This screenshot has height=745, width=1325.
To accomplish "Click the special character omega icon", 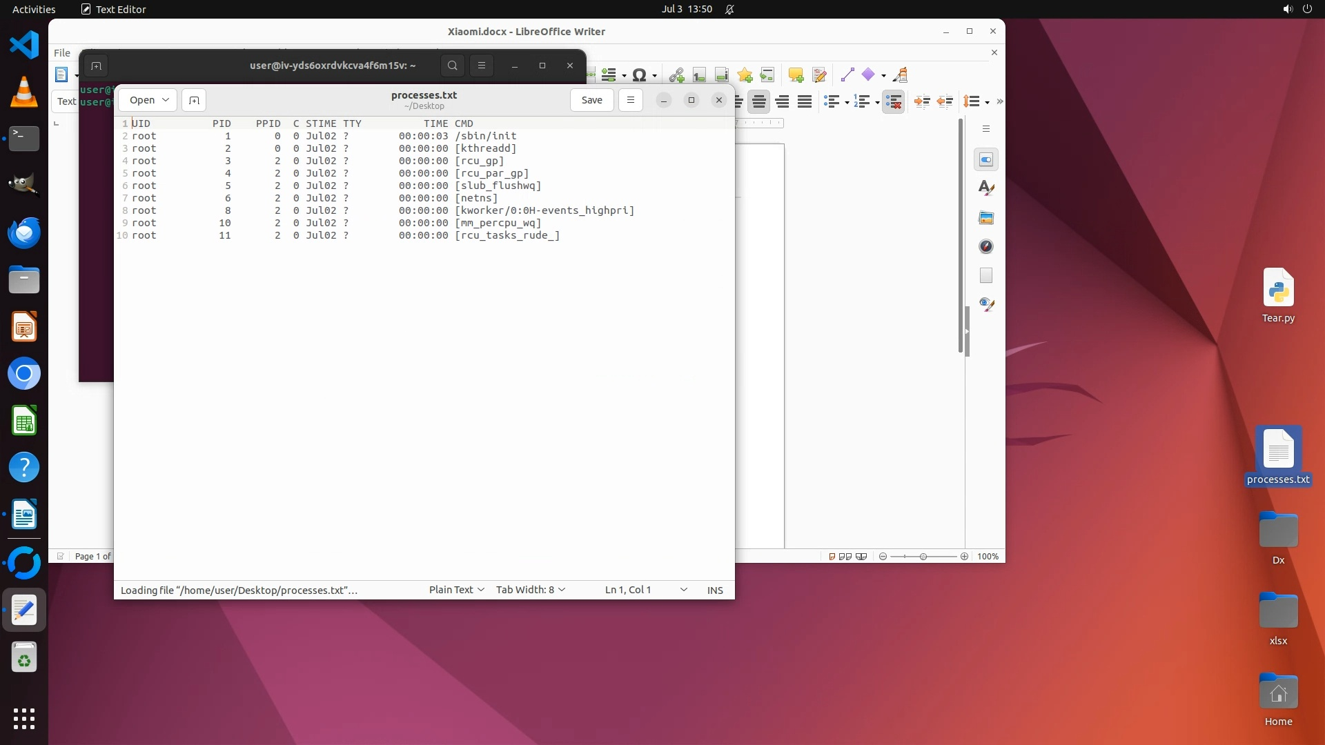I will tap(639, 75).
